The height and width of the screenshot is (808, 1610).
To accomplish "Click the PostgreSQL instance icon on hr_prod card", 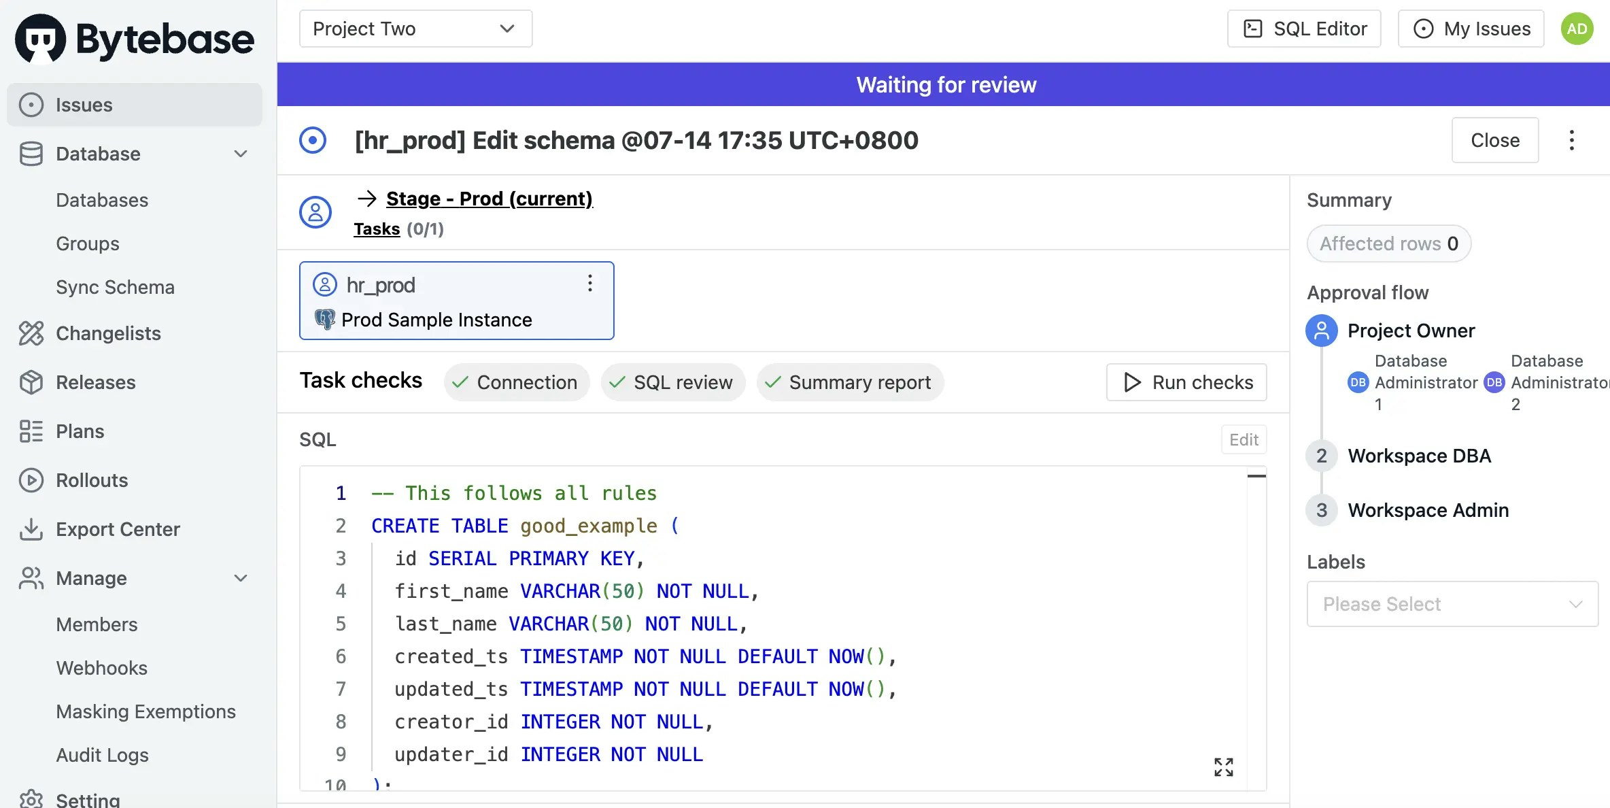I will [325, 320].
